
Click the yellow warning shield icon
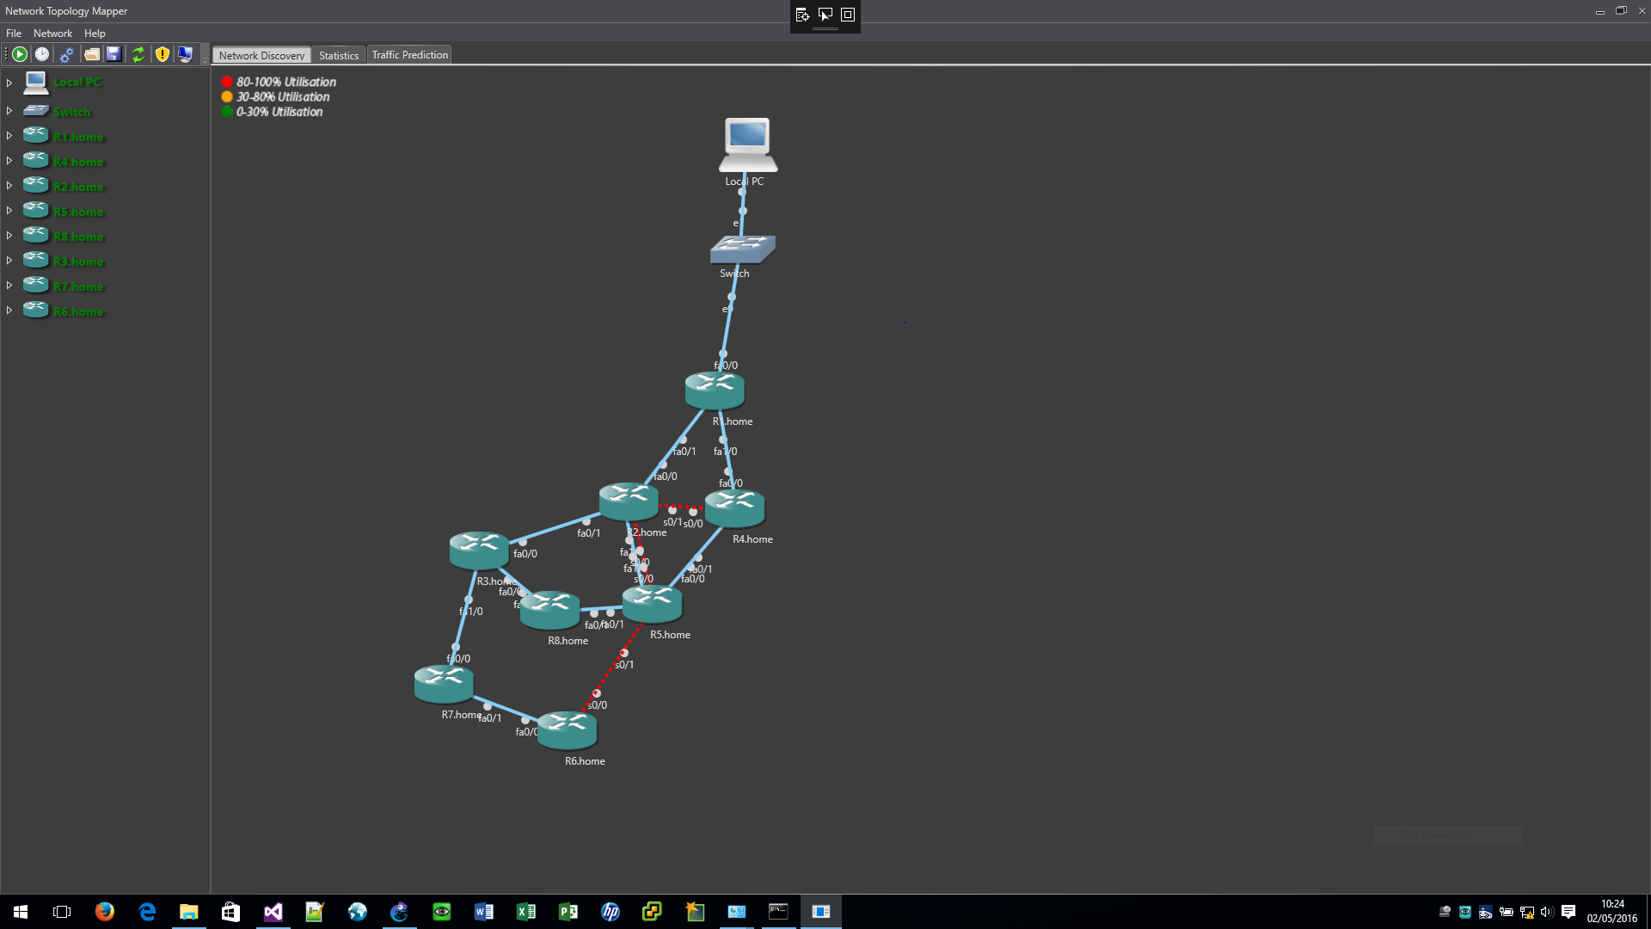click(x=162, y=54)
